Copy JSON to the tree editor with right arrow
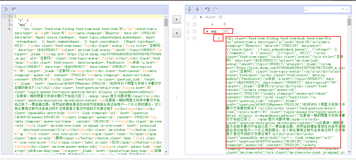The height and width of the screenshot is (160, 356). 177,19
